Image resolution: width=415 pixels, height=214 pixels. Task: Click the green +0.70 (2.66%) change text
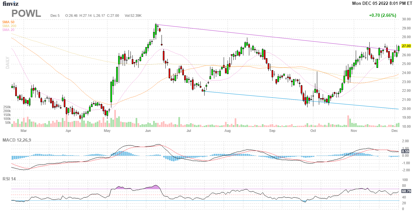(x=382, y=16)
